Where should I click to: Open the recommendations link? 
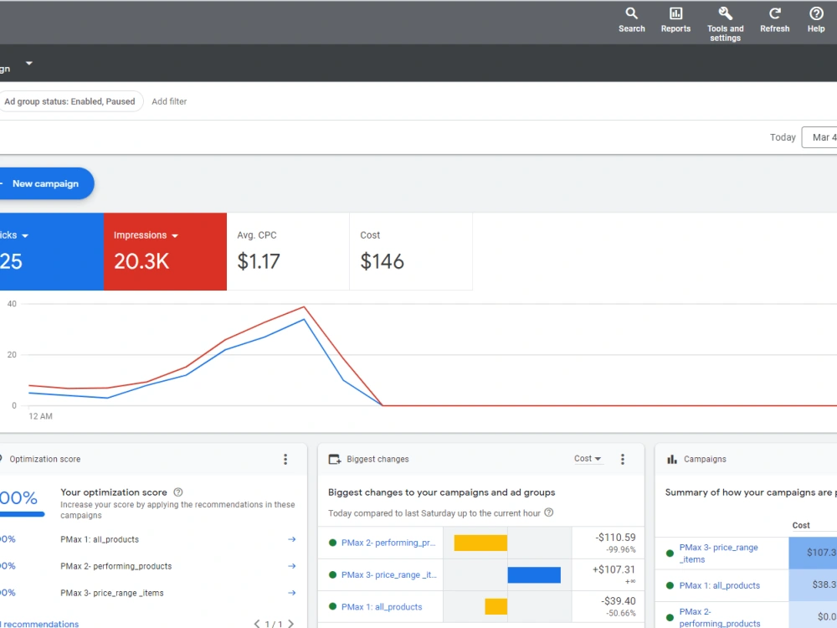coord(41,624)
